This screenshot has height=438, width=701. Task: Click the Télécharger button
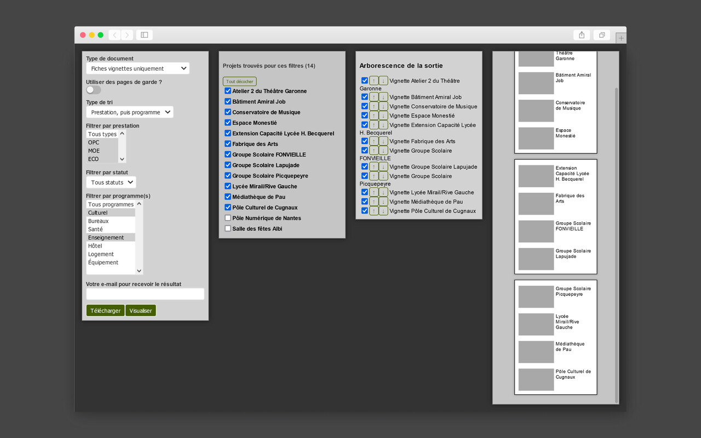click(105, 310)
